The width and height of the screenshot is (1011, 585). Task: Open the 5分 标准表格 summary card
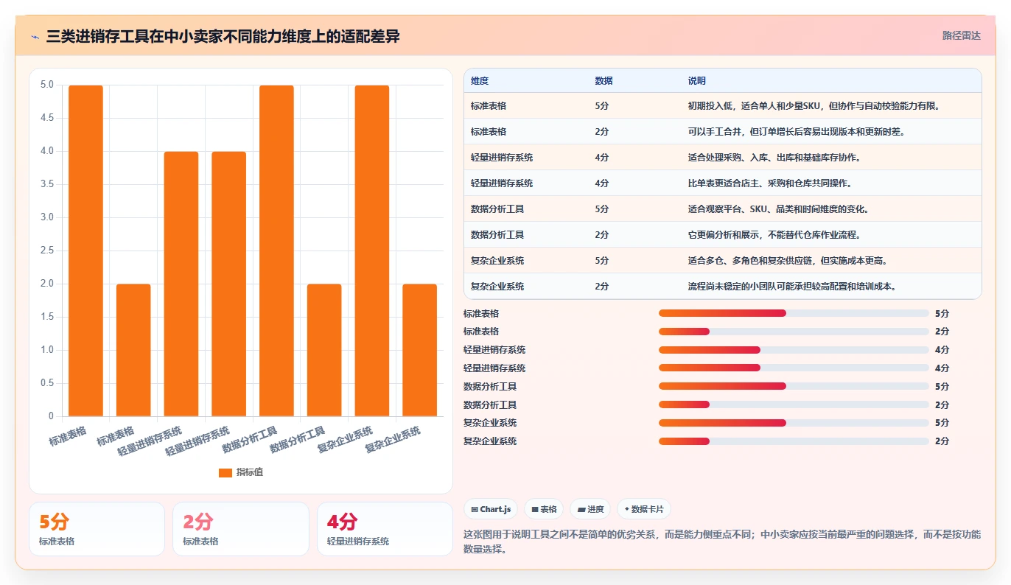point(97,529)
